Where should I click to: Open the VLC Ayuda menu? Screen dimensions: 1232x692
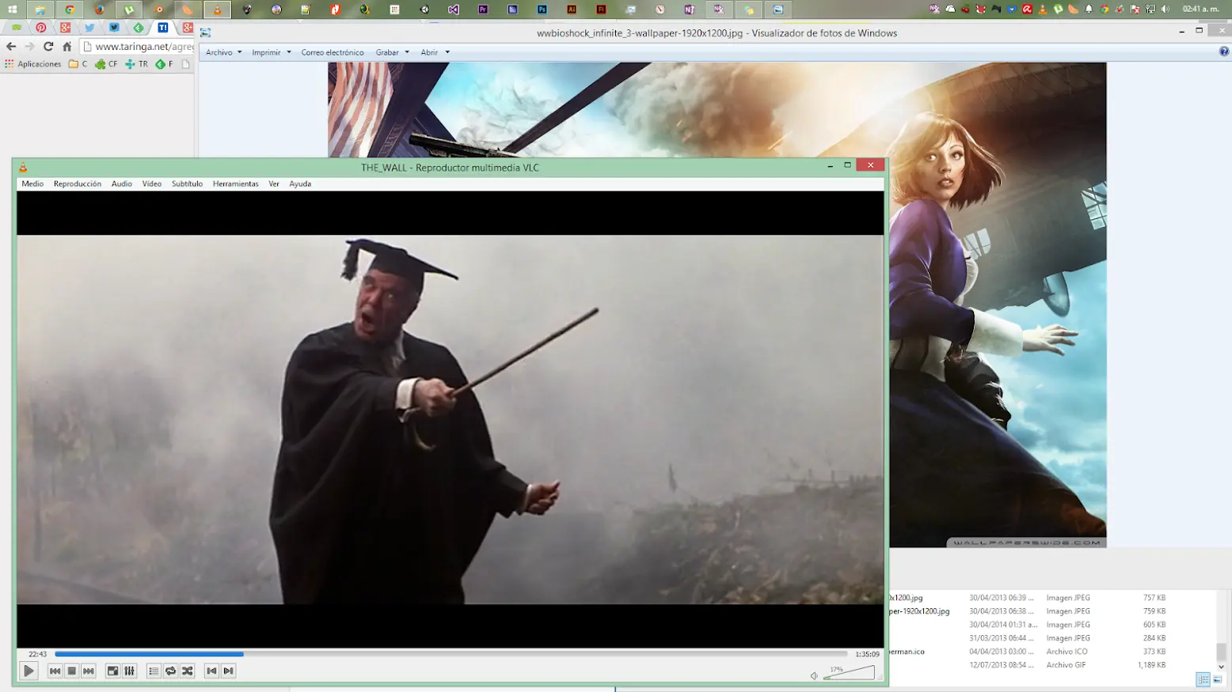coord(300,183)
